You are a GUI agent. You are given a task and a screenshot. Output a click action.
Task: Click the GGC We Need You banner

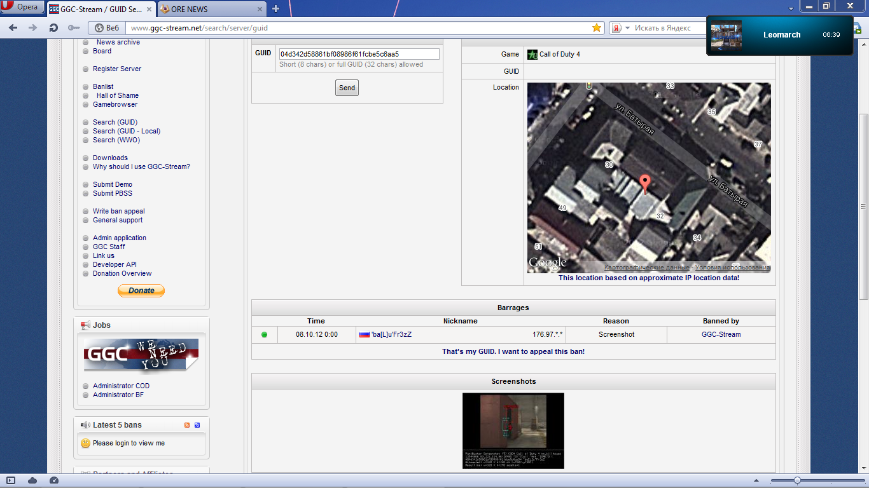pos(141,356)
